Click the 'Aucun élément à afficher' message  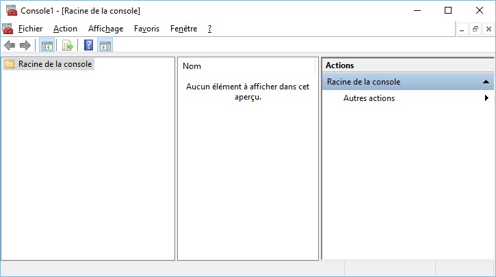(248, 92)
